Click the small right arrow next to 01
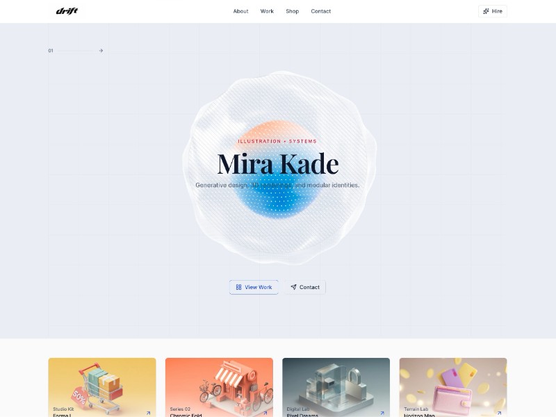 (x=101, y=51)
